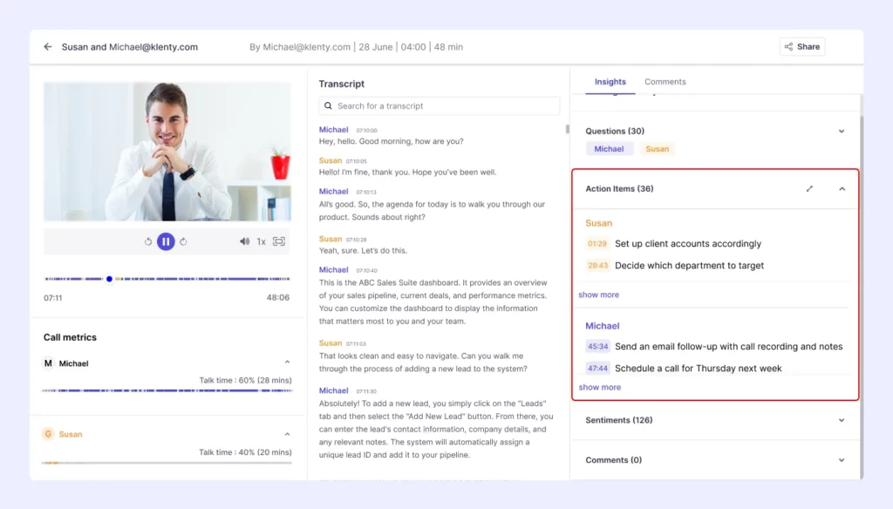Click Michael's 07:10:13 agenda transcript line
Image resolution: width=893 pixels, height=509 pixels.
pos(433,211)
